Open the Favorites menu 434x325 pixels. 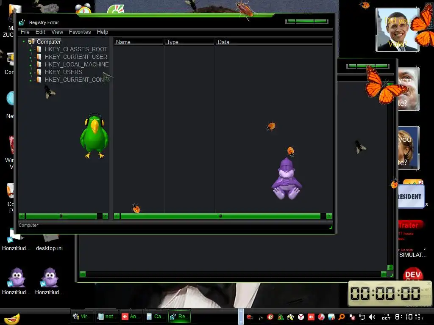pos(80,32)
